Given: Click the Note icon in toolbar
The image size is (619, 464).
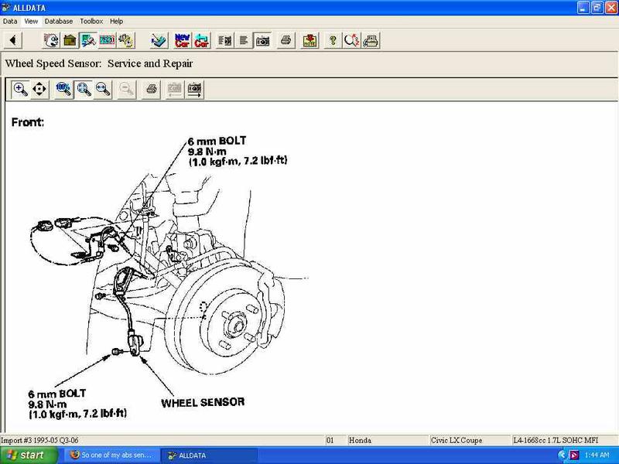Looking at the screenshot, I should pyautogui.click(x=309, y=40).
